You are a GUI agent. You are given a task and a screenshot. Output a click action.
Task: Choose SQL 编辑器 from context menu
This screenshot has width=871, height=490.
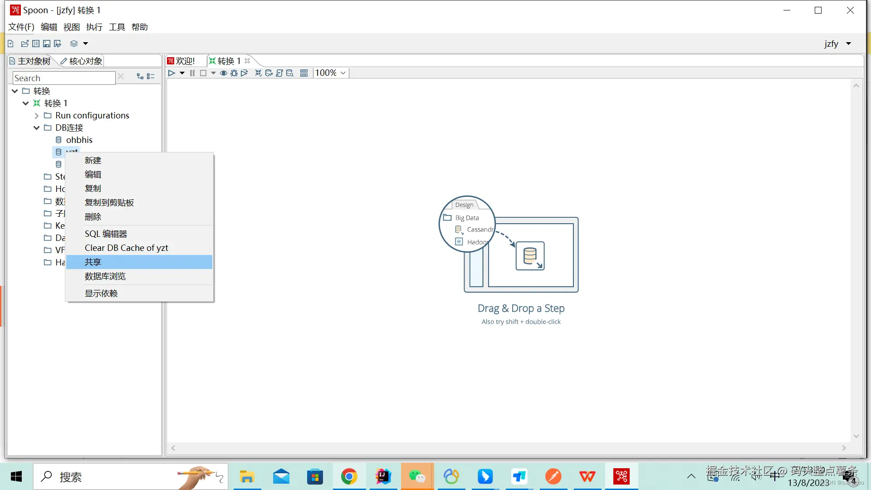106,234
